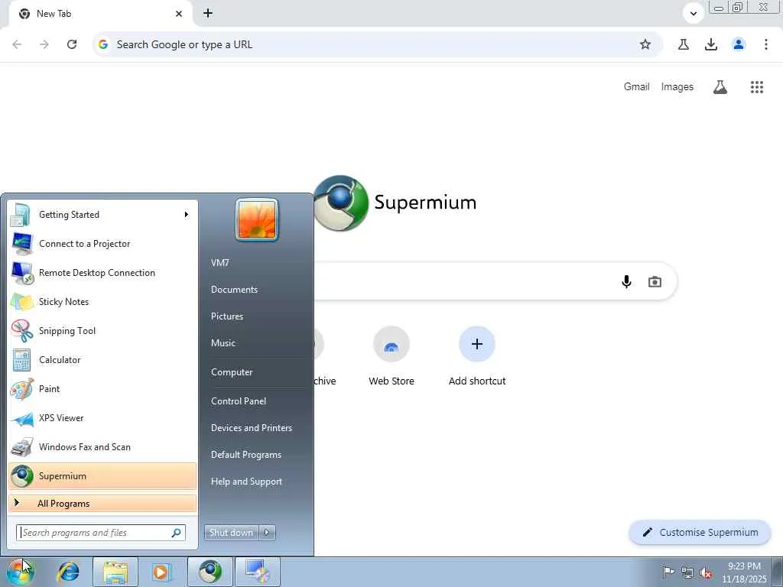Open the shut down options arrow
783x587 pixels.
(267, 533)
